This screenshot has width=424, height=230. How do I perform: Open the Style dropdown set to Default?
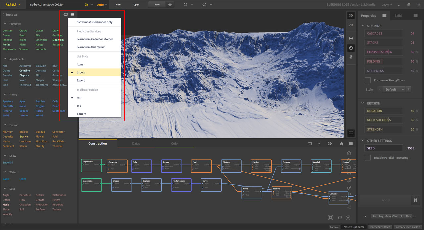pos(394,89)
